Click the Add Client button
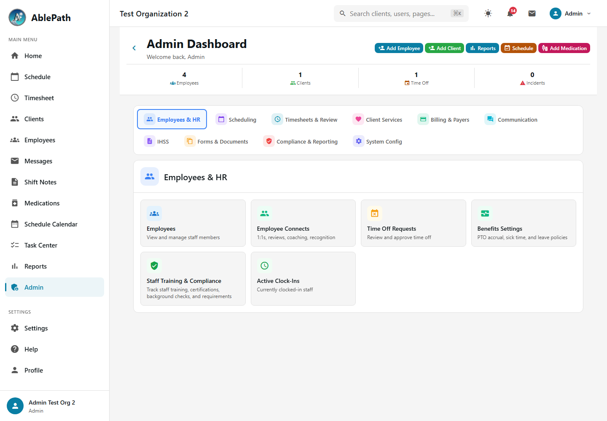 [445, 48]
